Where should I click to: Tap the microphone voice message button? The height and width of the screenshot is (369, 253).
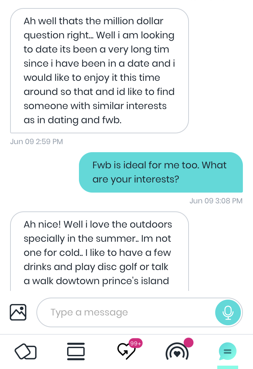click(x=228, y=312)
